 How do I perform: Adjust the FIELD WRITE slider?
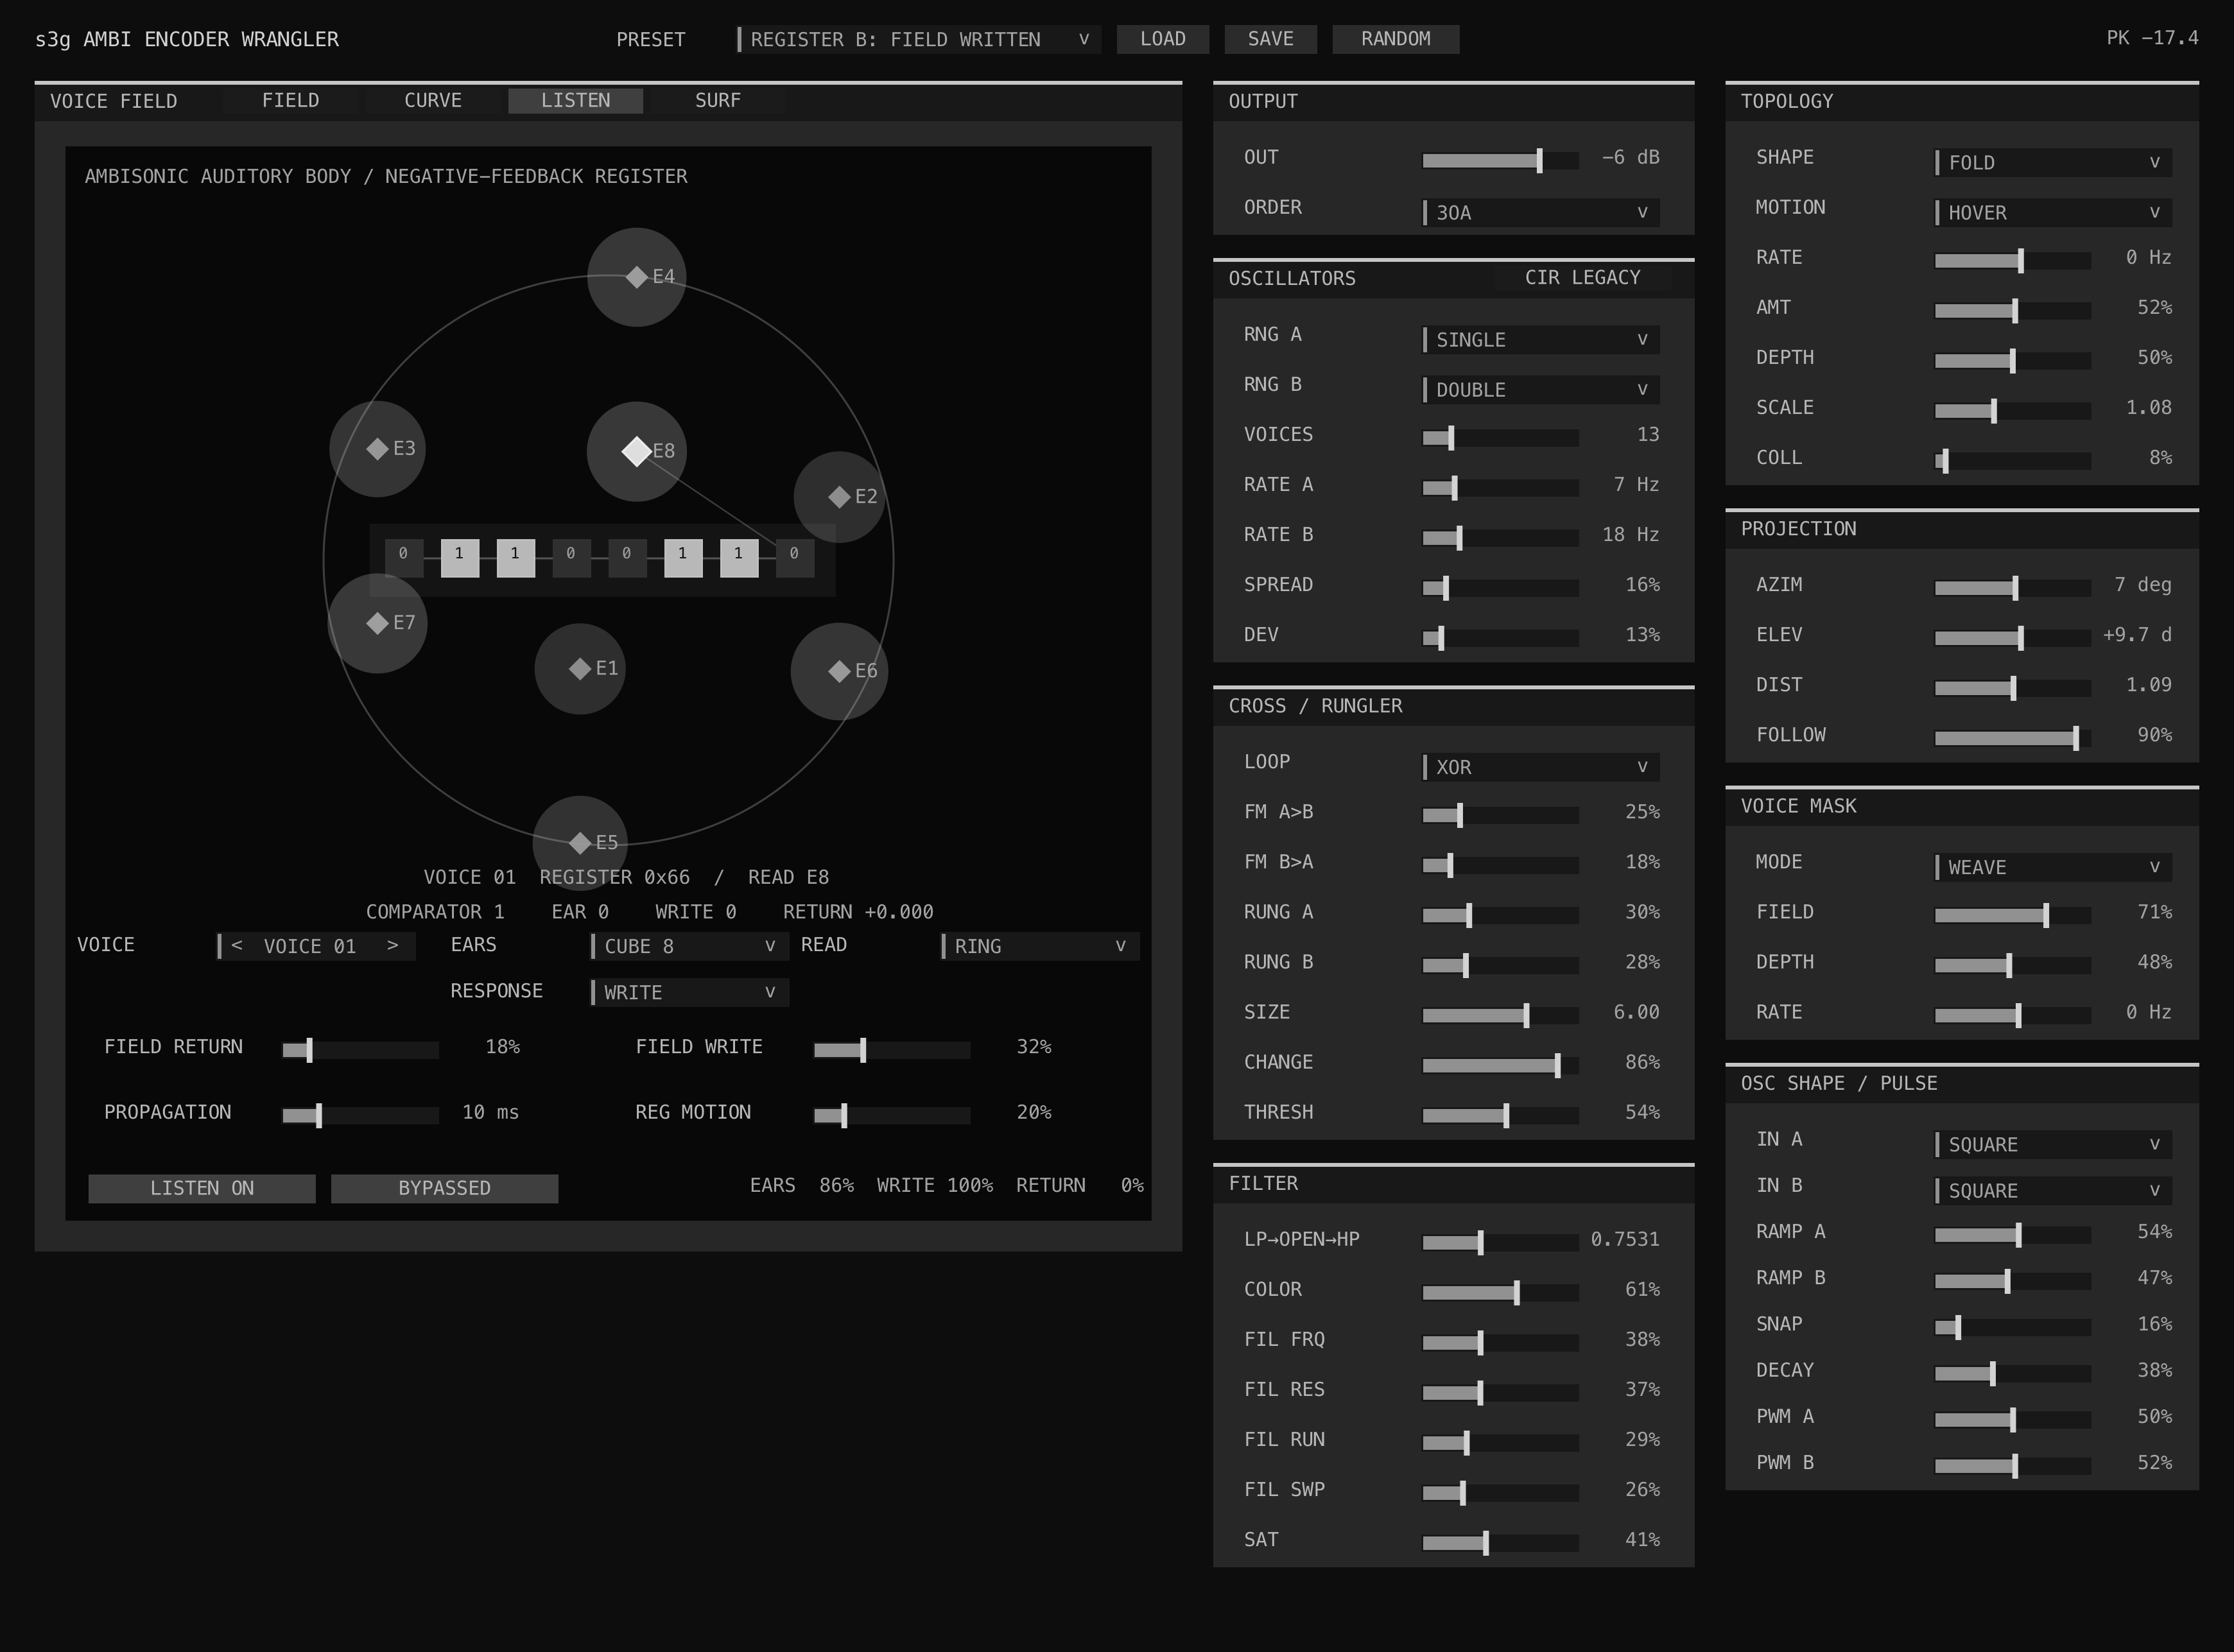coord(892,1050)
